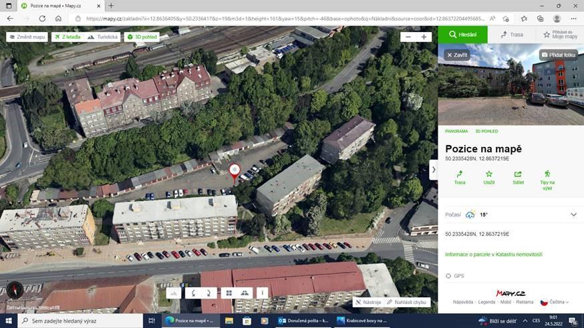The height and width of the screenshot is (328, 584).
Task: Open Tipy na výlet hiking icon
Action: tap(547, 174)
